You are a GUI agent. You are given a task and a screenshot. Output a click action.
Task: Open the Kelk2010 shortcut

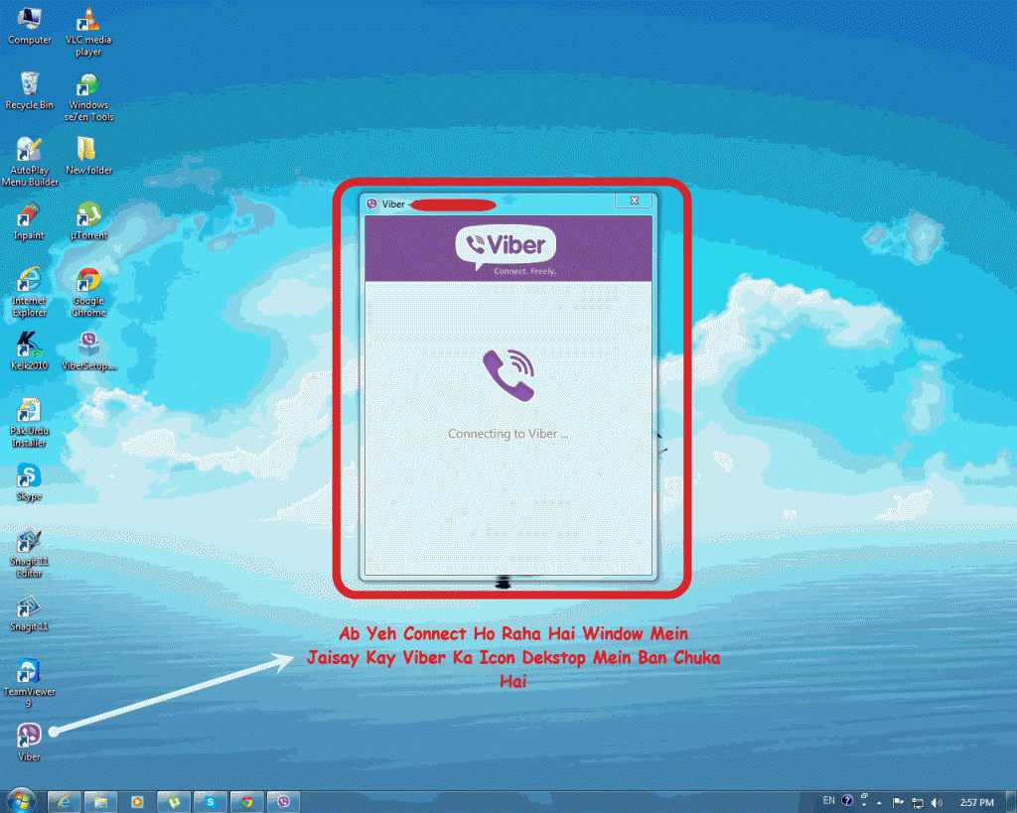(29, 350)
